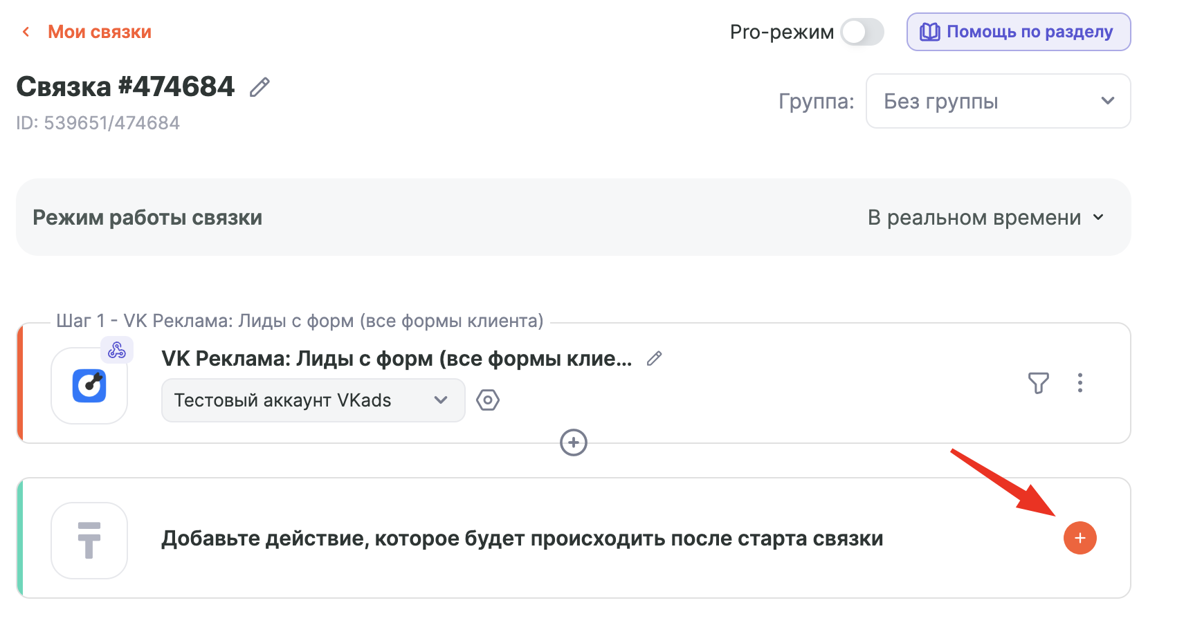This screenshot has width=1193, height=634.
Task: Click the step title VK Реклама: Лиды с форм
Action: click(397, 358)
